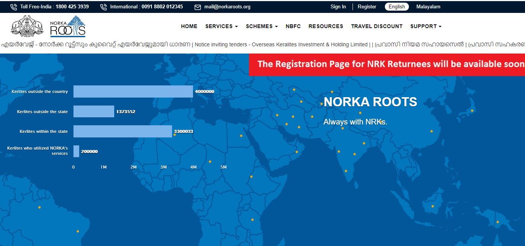The image size is (525, 246).
Task: Click the NORKA's services utilization bar
Action: [x=76, y=151]
